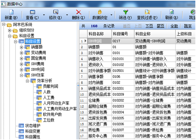
Task: Click the greyed 上页 previous-page link
Action: pos(138,26)
